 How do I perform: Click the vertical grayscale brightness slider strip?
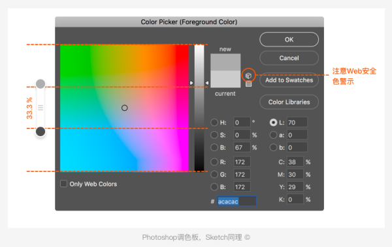click(x=199, y=108)
